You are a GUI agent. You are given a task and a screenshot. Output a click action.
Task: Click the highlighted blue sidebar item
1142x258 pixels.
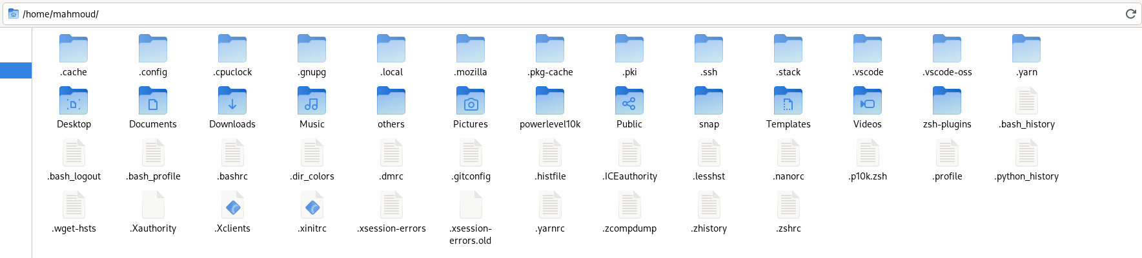point(15,70)
